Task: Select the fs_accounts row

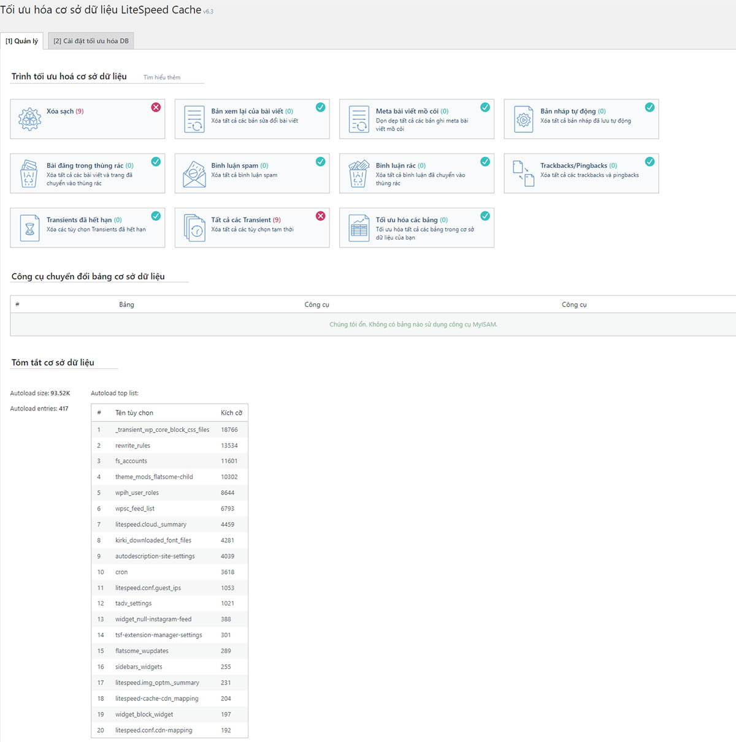Action: [x=170, y=461]
